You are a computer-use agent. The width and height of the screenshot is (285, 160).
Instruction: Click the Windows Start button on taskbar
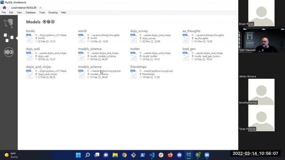(78, 155)
